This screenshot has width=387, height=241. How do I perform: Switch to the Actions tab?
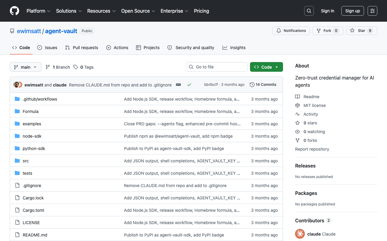(x=117, y=48)
